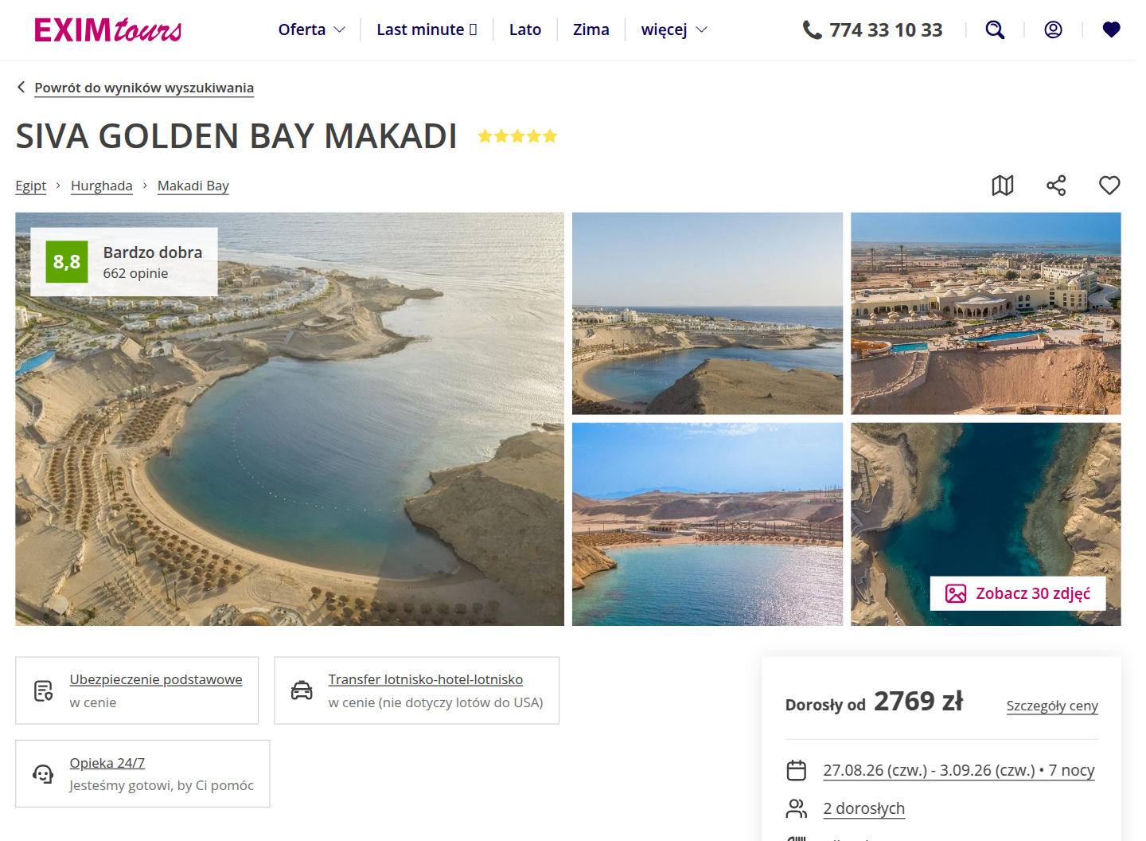This screenshot has width=1146, height=841.
Task: Open Opieka 24/7 link
Action: pos(107,763)
